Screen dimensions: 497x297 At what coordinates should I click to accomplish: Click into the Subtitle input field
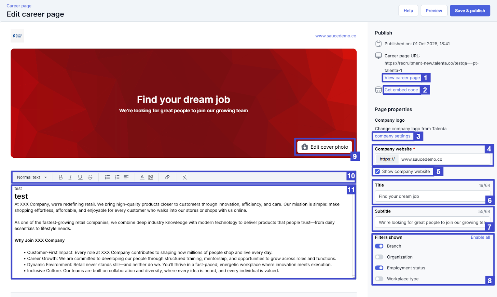(430, 222)
